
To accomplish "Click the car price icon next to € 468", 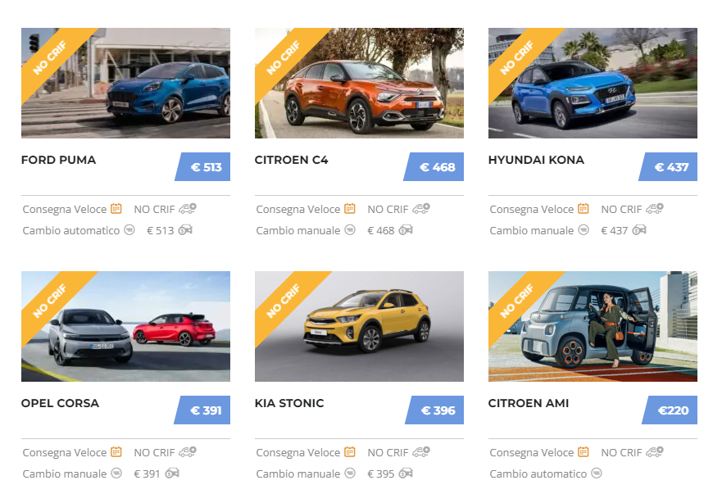I will click(x=406, y=230).
